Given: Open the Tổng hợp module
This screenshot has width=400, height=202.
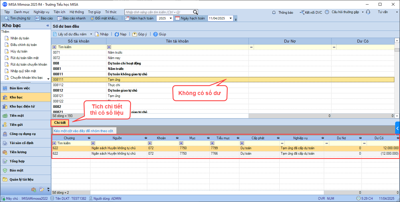Looking at the screenshot, I should (x=25, y=161).
